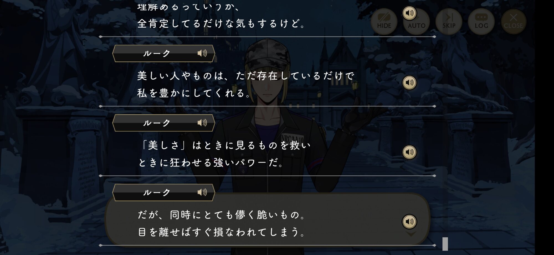554x255 pixels.
Task: Play voice for 全肯定してるだけな気もするけど line
Action: click(409, 13)
